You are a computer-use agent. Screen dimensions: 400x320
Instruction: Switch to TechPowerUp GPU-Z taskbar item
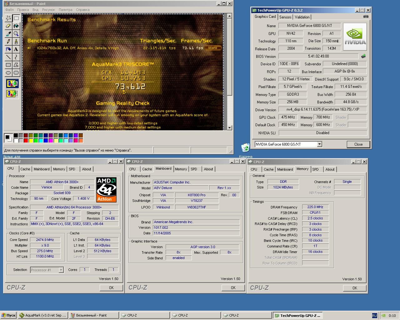tap(297, 315)
